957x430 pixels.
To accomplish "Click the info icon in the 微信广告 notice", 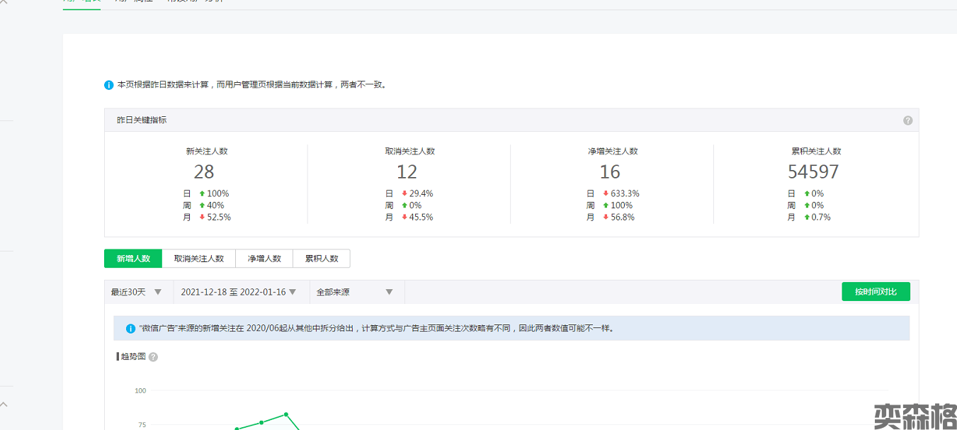I will click(x=130, y=329).
